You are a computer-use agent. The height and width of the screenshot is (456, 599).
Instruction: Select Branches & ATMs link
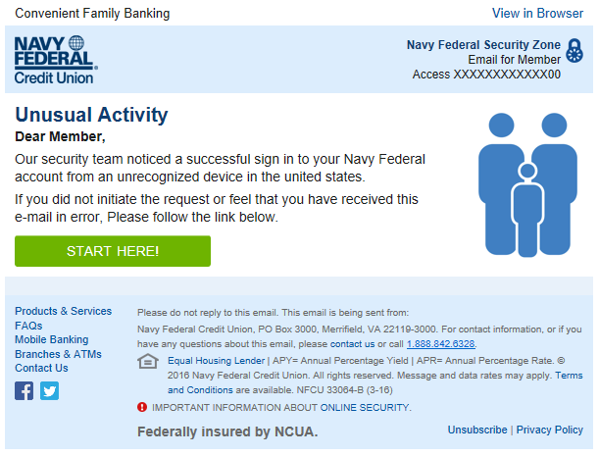pyautogui.click(x=58, y=354)
